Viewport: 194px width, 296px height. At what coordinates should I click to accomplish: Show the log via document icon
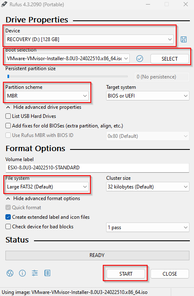pyautogui.click(x=47, y=273)
